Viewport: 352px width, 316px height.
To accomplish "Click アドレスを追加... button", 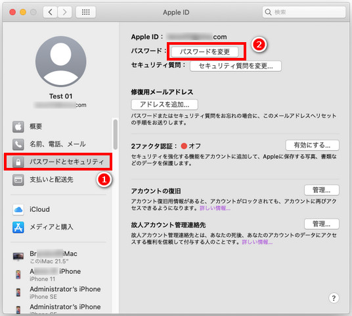I will 164,105.
